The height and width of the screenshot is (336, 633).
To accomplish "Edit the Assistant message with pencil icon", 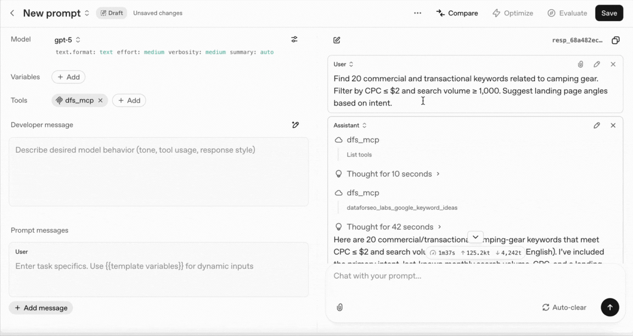I will (x=596, y=126).
